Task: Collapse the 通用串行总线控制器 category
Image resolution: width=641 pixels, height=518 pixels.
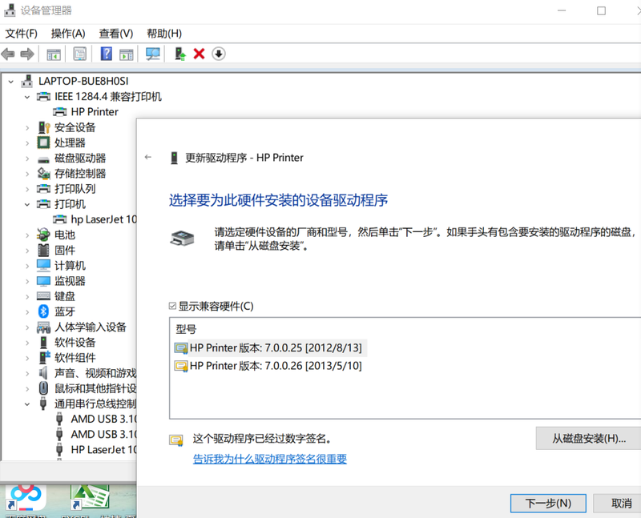Action: tap(27, 404)
